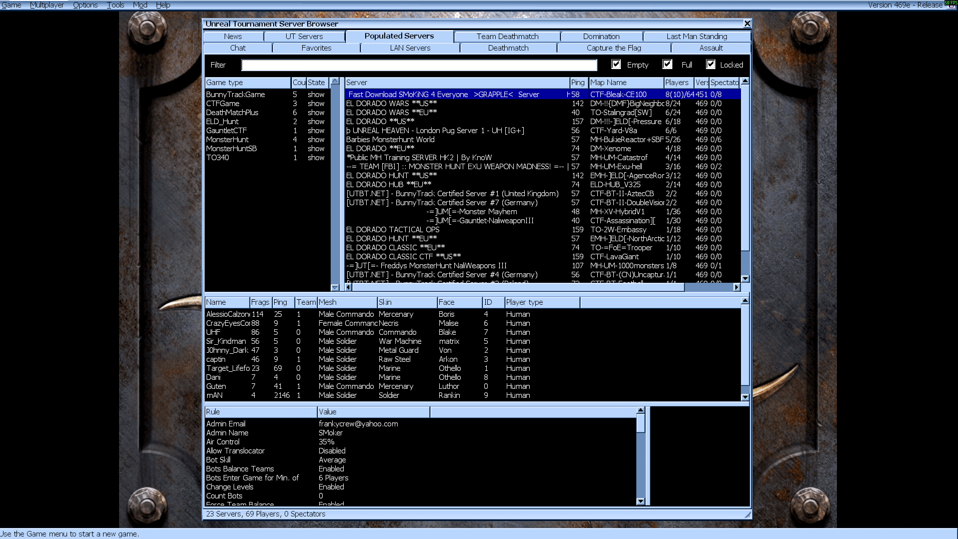
Task: Click the Value column header in rules
Action: pos(374,412)
